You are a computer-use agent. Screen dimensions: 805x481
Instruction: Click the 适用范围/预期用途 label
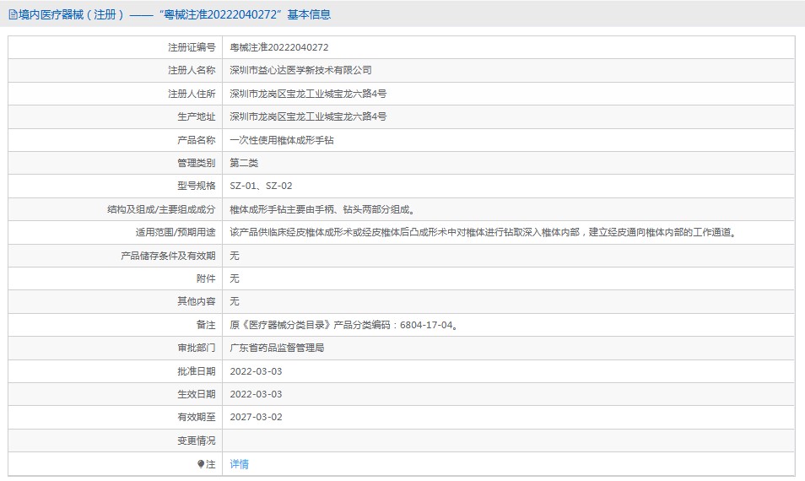click(175, 233)
